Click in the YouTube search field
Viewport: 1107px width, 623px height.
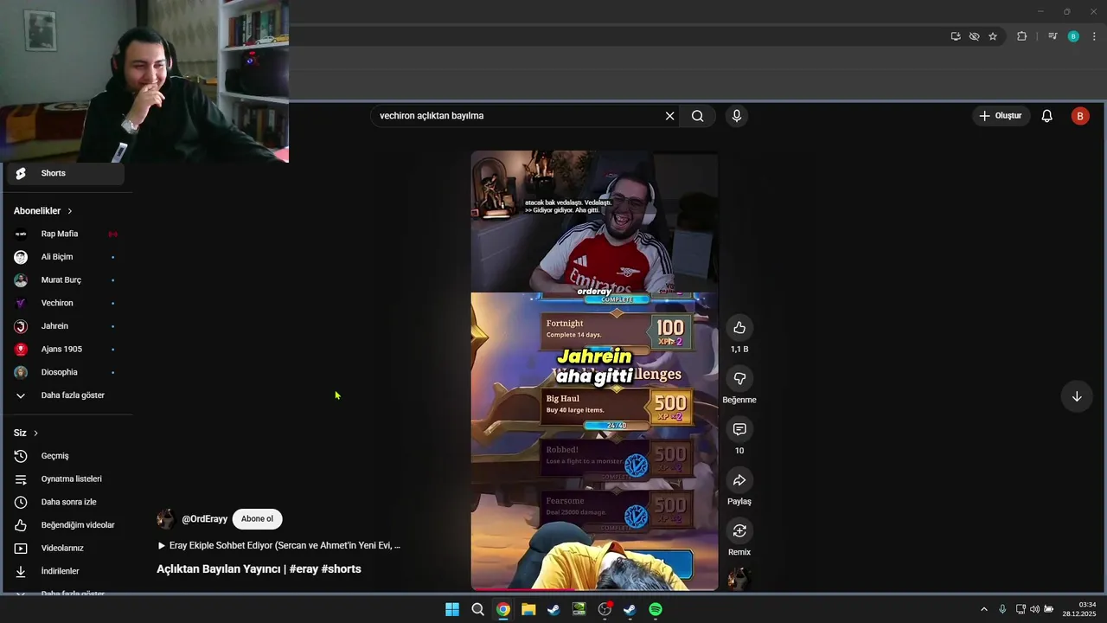tap(519, 116)
